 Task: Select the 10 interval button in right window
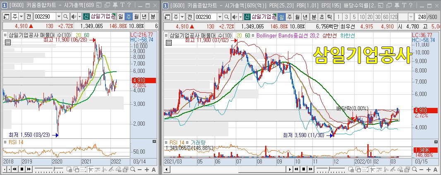click(x=362, y=17)
